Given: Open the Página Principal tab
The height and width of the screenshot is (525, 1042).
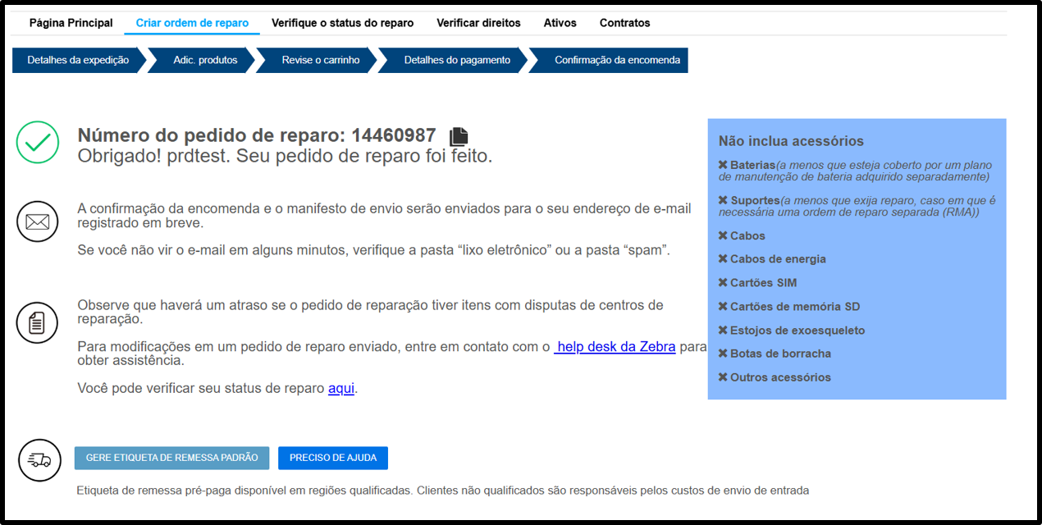Looking at the screenshot, I should (x=71, y=23).
